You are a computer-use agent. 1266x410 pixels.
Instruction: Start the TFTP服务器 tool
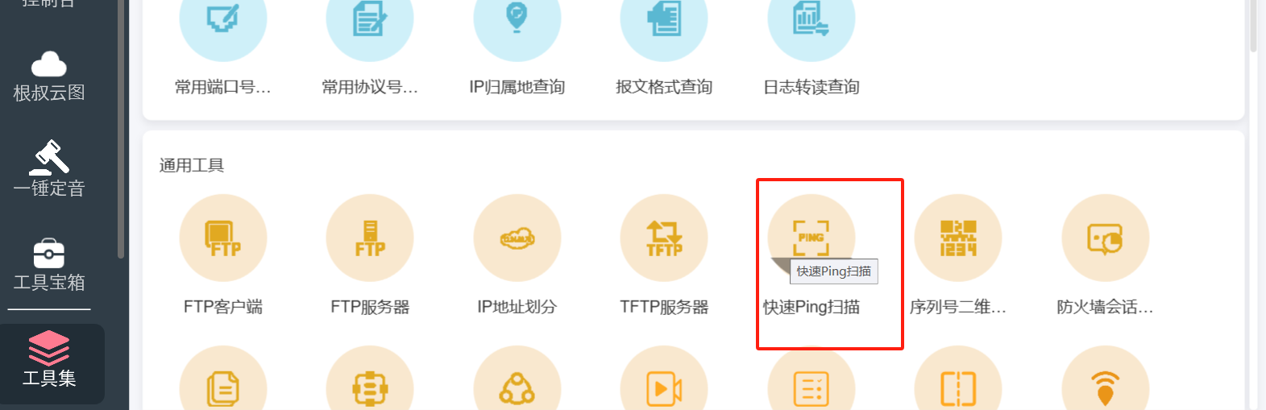664,238
